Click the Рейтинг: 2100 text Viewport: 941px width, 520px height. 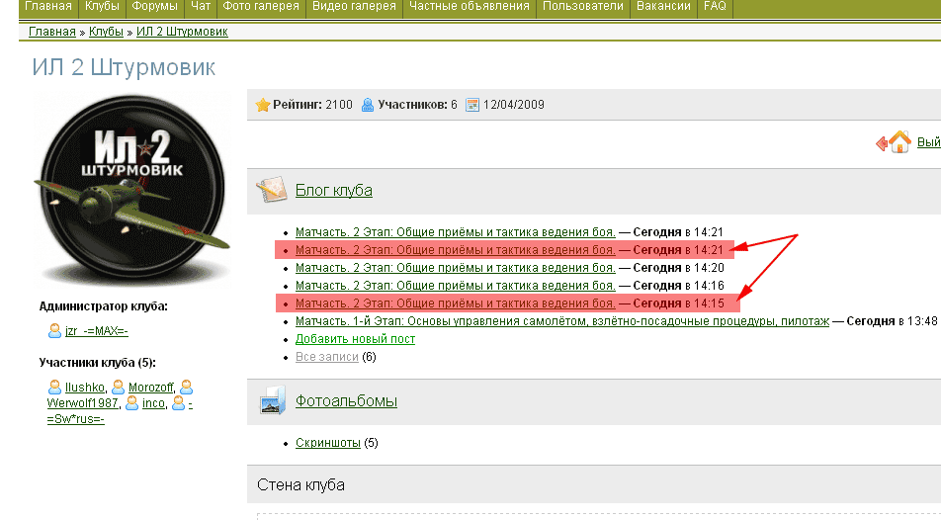click(312, 105)
